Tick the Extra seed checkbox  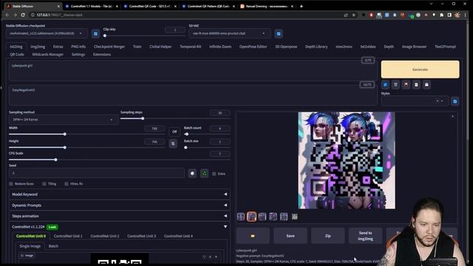[214, 174]
